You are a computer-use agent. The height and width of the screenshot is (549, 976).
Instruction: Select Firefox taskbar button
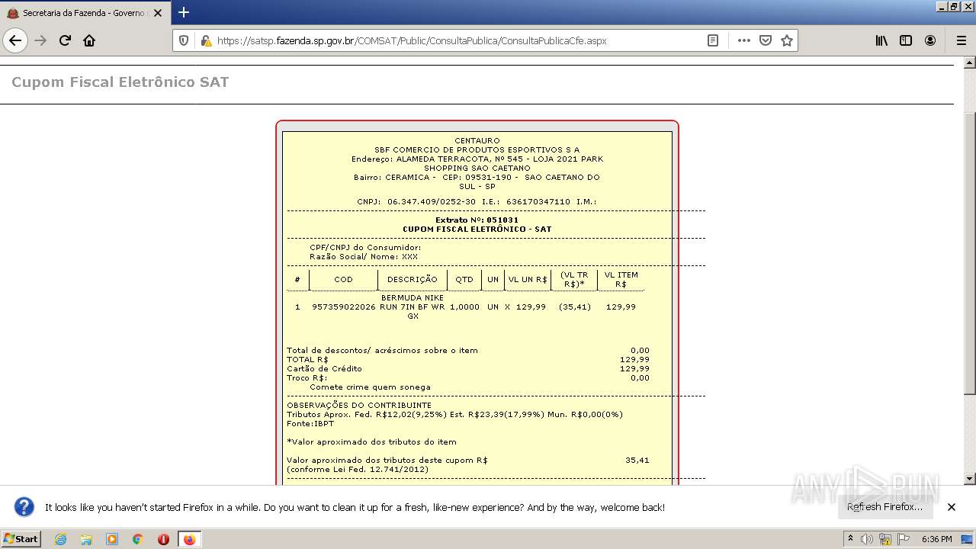click(x=190, y=539)
